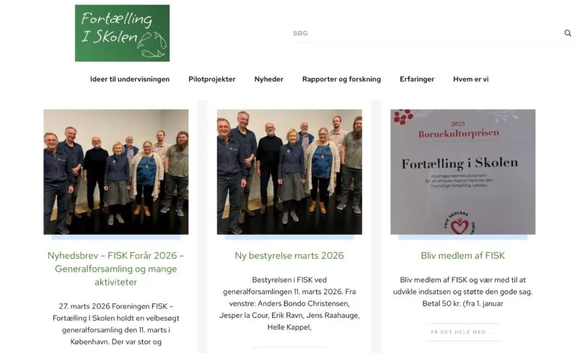The image size is (585, 353).
Task: Open the Nyhedsbrev group photo thumbnail
Action: coord(116,172)
